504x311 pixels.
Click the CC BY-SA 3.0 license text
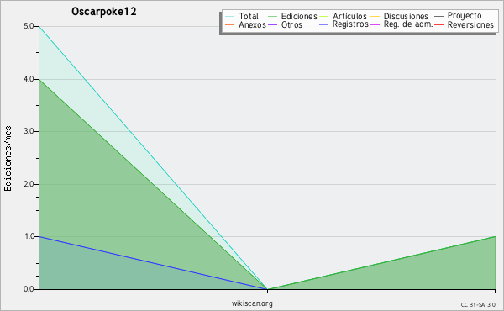pos(478,305)
